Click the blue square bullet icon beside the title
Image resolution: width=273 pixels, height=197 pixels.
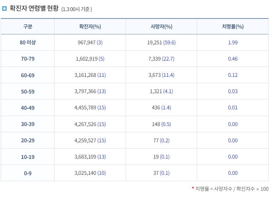point(4,9)
